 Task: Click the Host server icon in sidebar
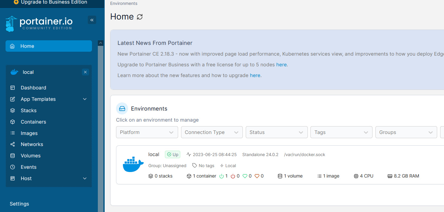13,179
